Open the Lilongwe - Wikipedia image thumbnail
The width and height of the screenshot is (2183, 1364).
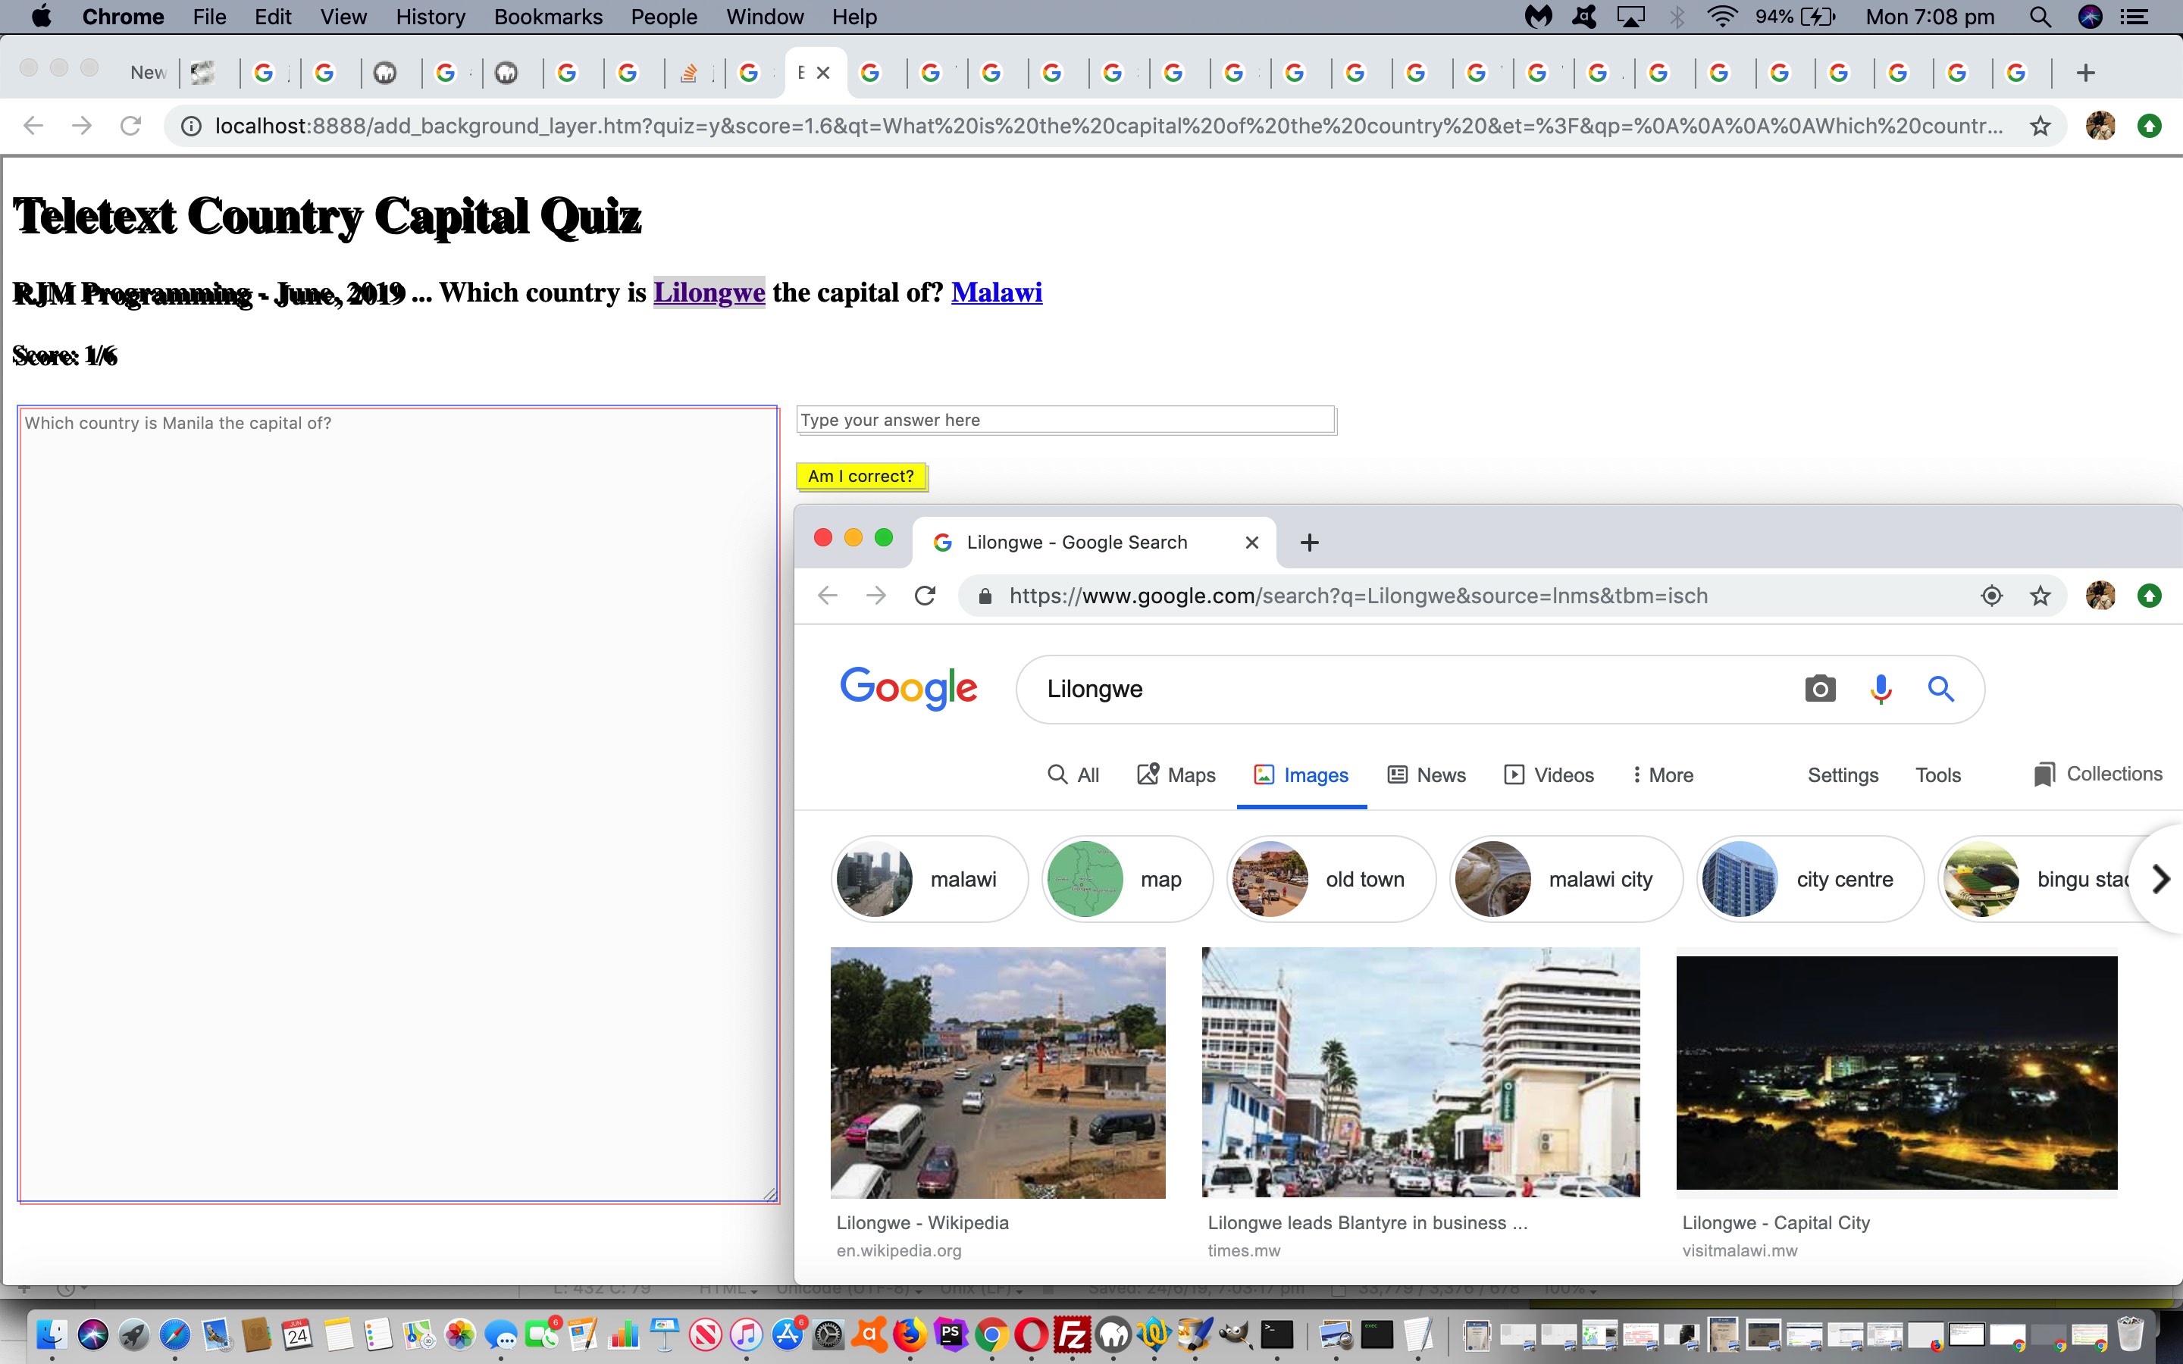[998, 1072]
